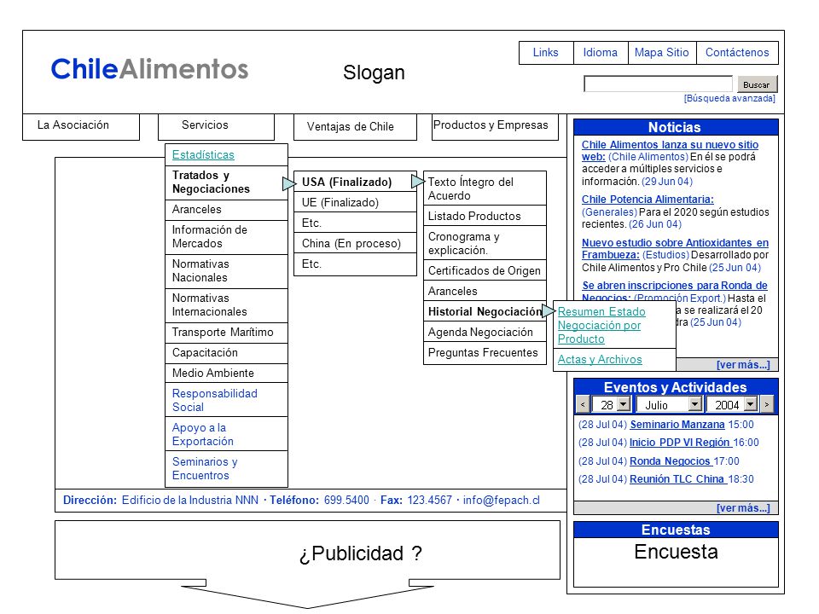Open Inicio PDP VI Región event
The height and width of the screenshot is (614, 819).
(680, 443)
